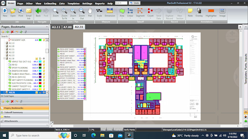This screenshot has height=139, width=248.
Task: Toggle lightbulb for RB-02 row
Action: (44, 65)
